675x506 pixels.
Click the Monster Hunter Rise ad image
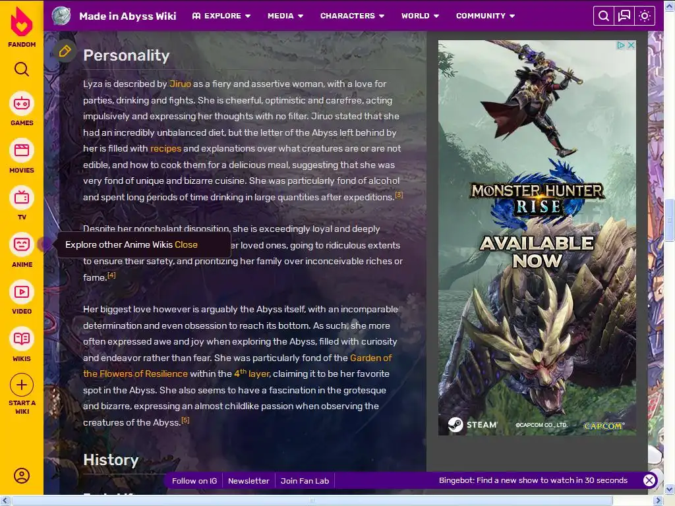(537, 237)
